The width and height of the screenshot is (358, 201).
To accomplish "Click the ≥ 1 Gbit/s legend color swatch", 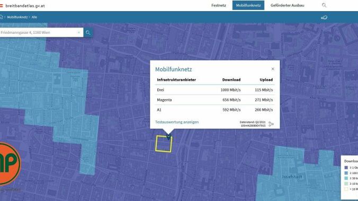I will tap(346, 168).
